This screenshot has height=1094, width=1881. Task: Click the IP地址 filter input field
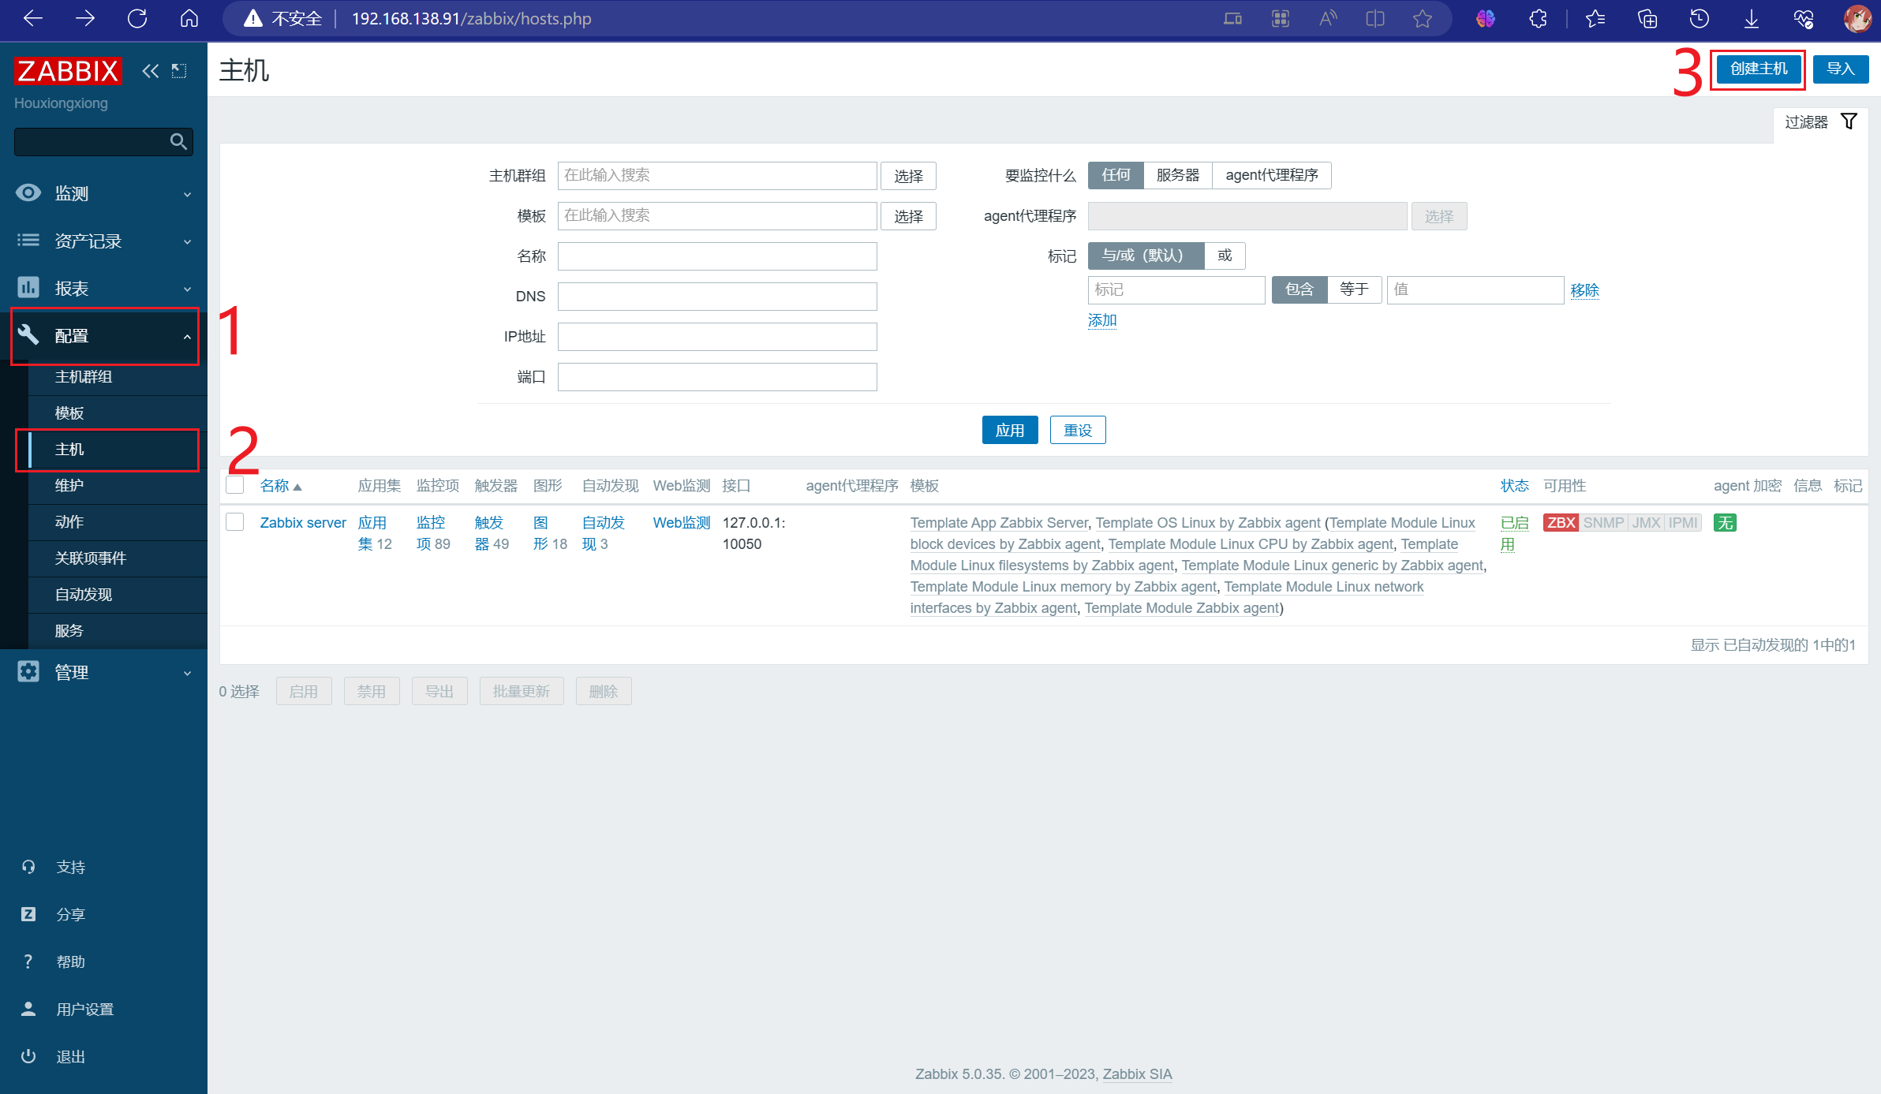[x=716, y=337]
